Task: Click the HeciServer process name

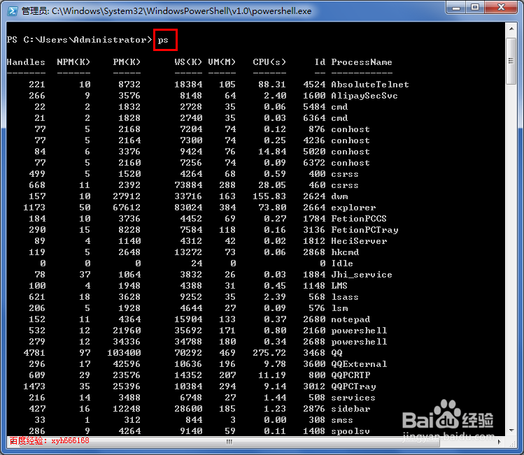Action: coord(359,241)
